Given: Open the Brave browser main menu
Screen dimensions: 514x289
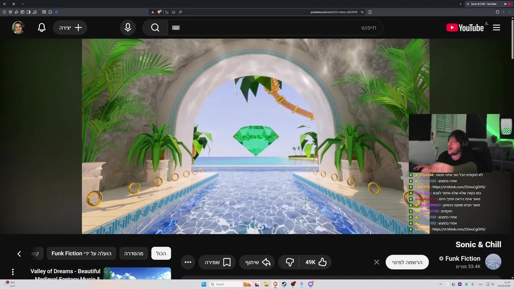Looking at the screenshot, I should pos(4,12).
